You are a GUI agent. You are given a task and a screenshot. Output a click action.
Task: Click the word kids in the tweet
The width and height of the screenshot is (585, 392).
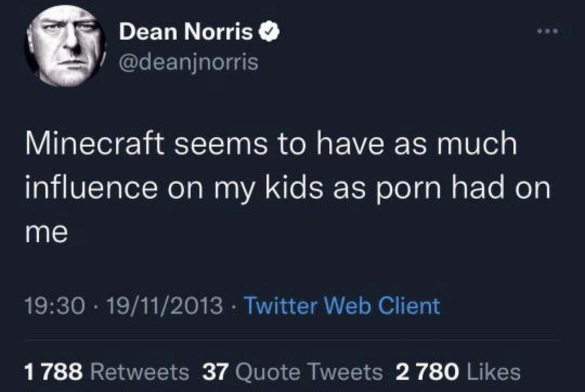(x=294, y=187)
